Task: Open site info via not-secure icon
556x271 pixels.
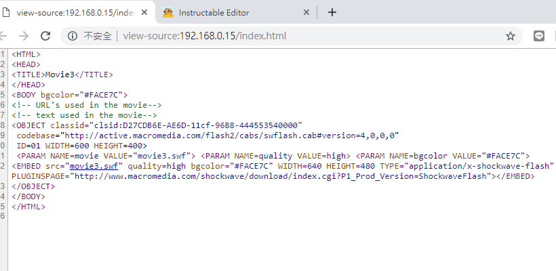Action: point(73,36)
